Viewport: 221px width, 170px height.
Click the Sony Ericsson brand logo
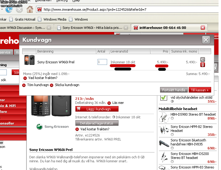[x=53, y=127]
